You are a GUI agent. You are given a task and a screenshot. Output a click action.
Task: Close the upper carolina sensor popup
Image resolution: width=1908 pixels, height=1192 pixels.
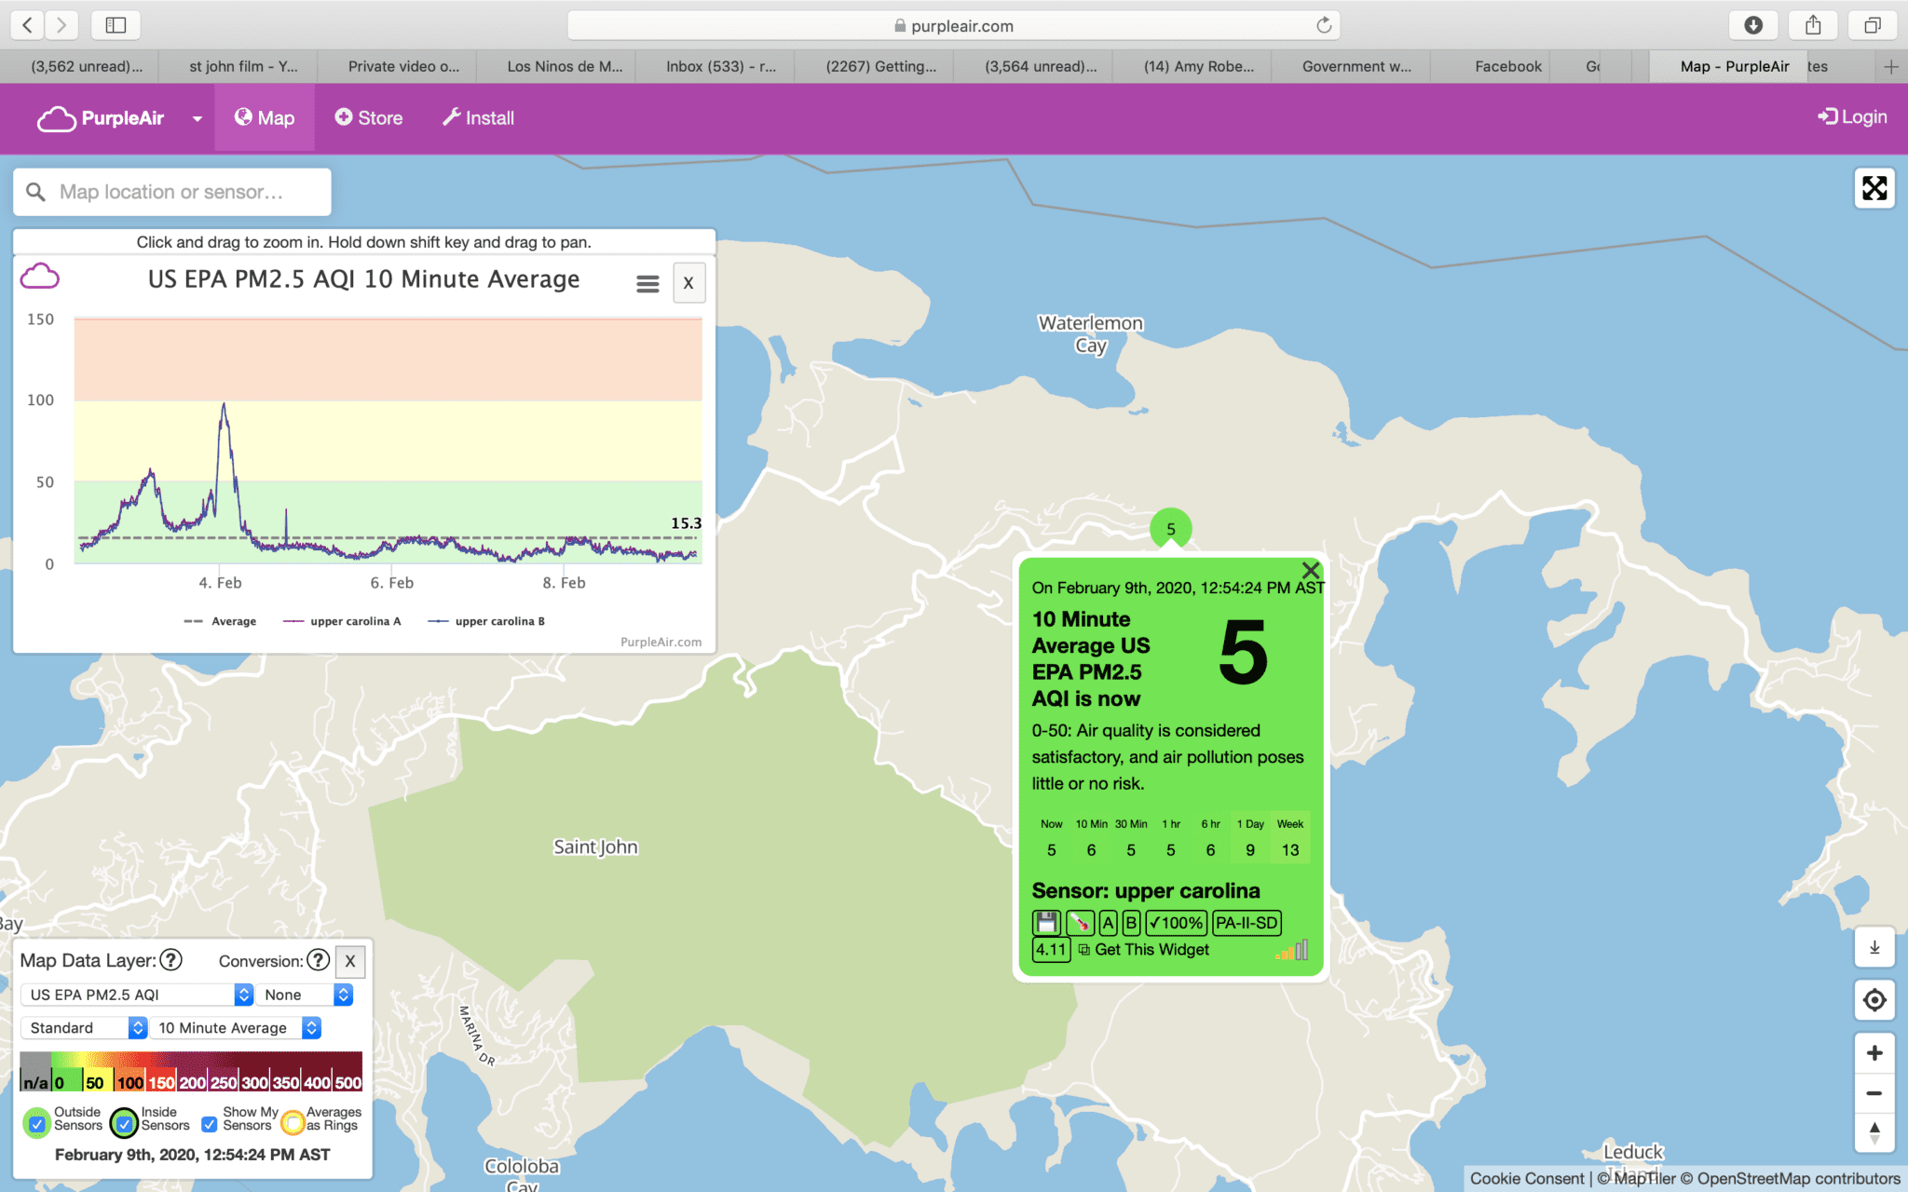tap(1311, 570)
